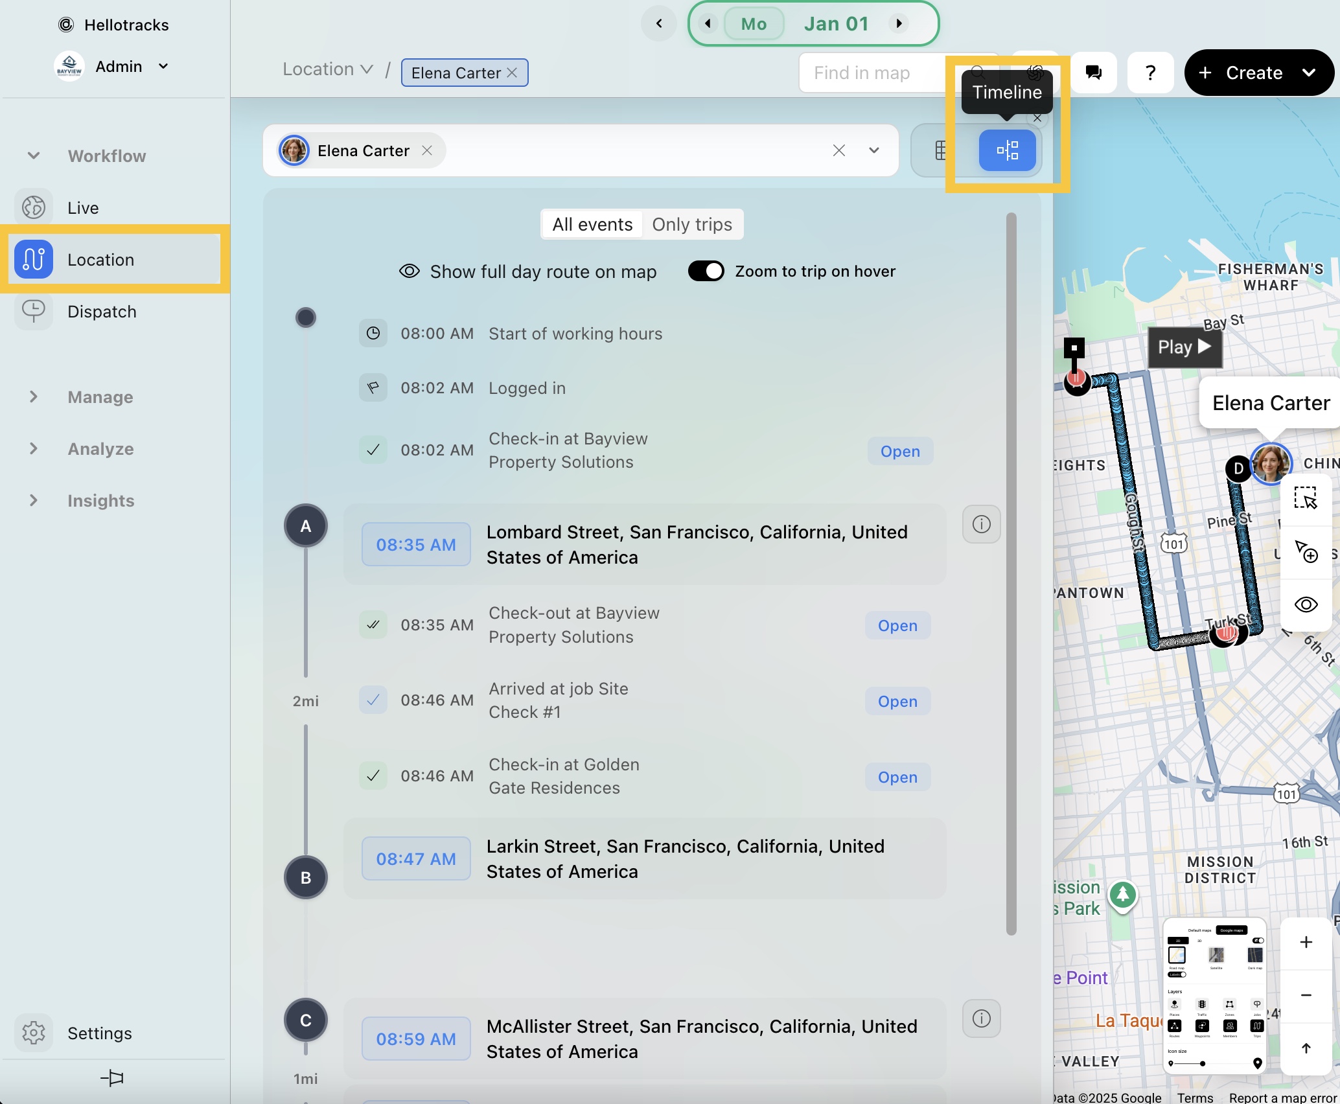
Task: Toggle map visibility eye icon
Action: click(1305, 604)
